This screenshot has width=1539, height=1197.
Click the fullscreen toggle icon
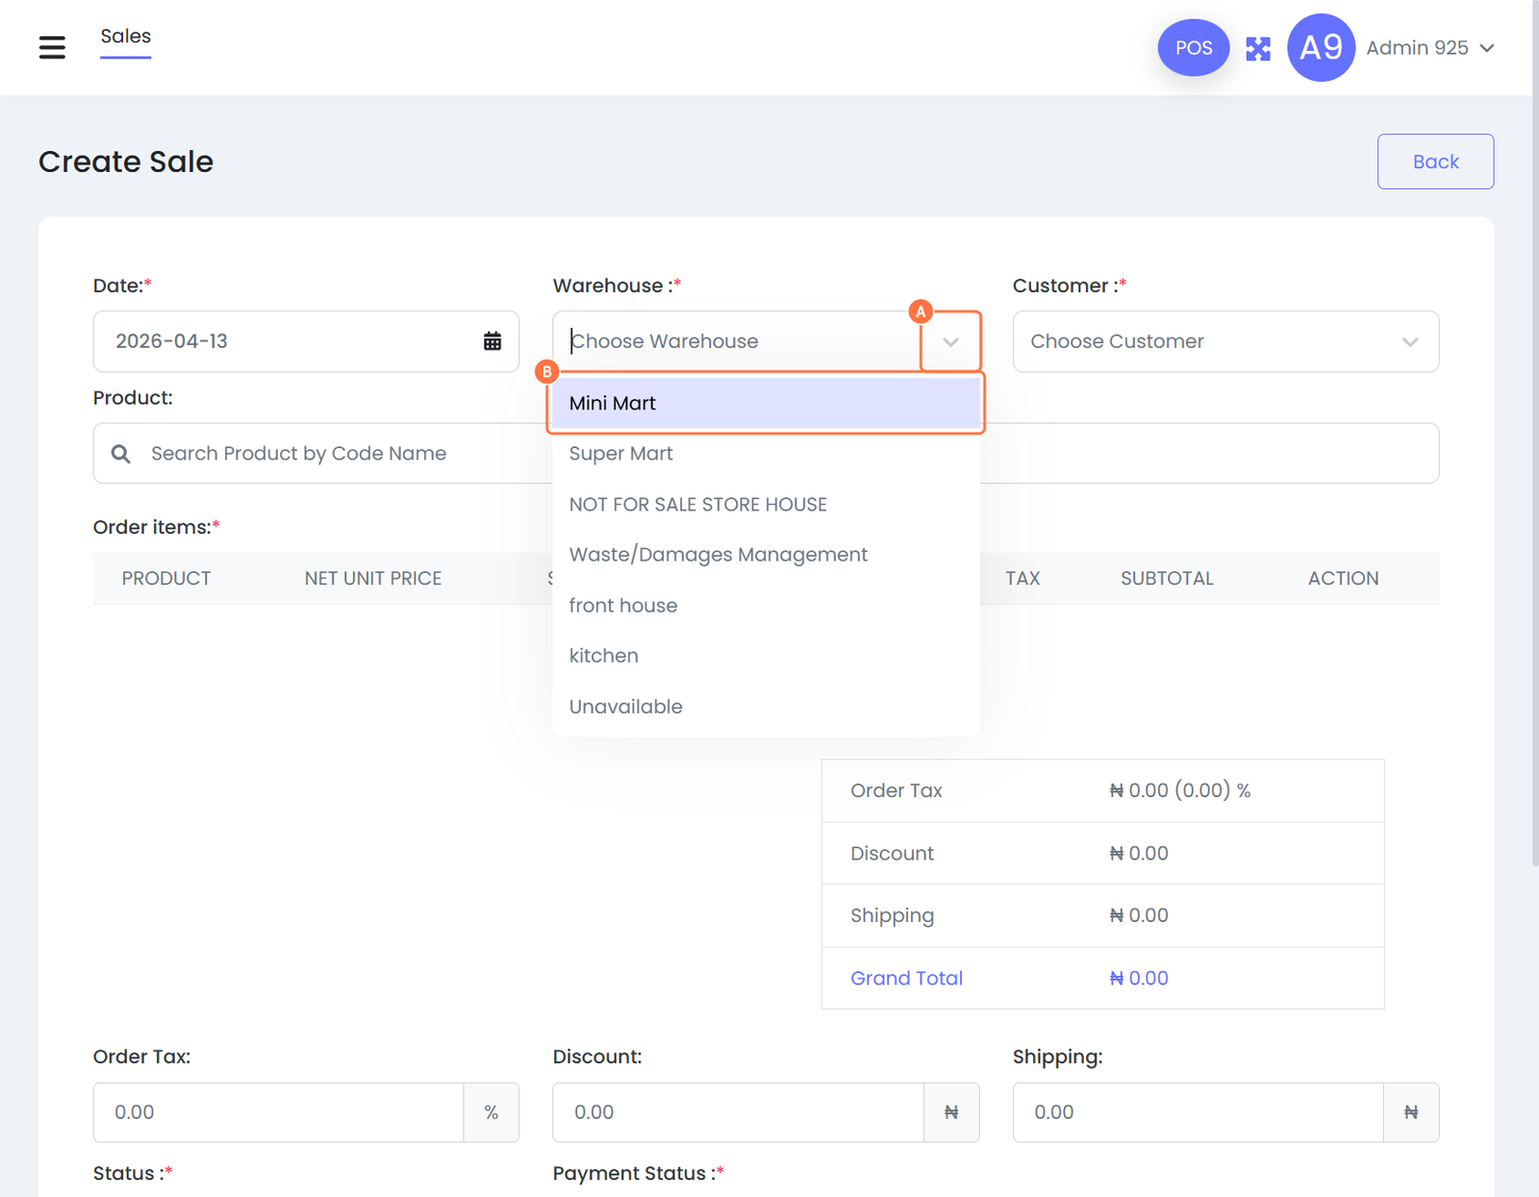(1258, 48)
